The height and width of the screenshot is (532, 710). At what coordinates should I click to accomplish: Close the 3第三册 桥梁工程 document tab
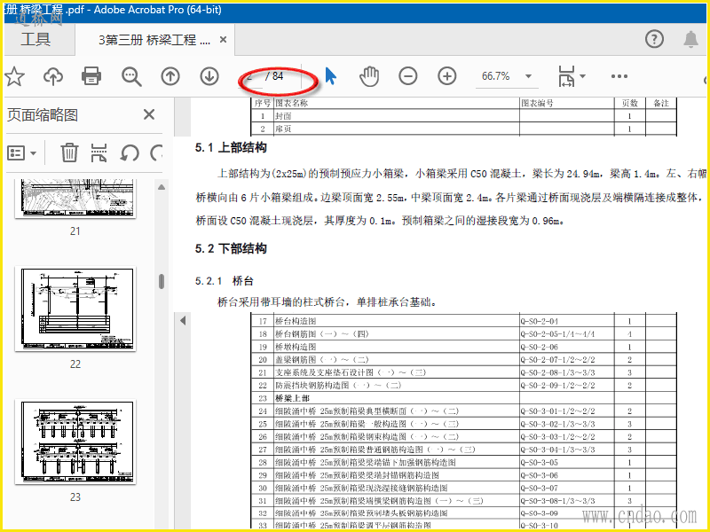pyautogui.click(x=224, y=40)
